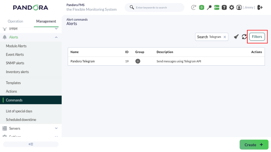271x152 pixels.
Task: Click the Alerts bell icon in sidebar
Action: [5, 37]
